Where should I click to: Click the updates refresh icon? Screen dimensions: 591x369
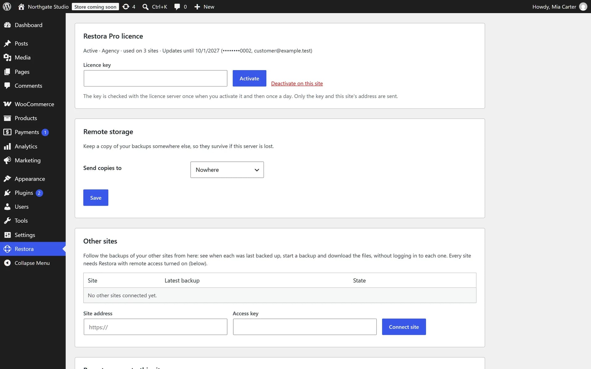click(x=126, y=6)
